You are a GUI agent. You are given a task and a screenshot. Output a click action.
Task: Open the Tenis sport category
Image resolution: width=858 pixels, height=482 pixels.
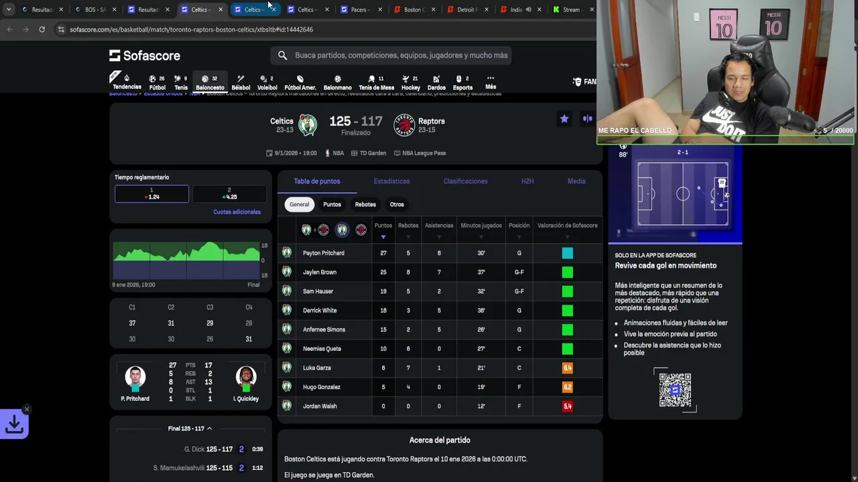(181, 82)
